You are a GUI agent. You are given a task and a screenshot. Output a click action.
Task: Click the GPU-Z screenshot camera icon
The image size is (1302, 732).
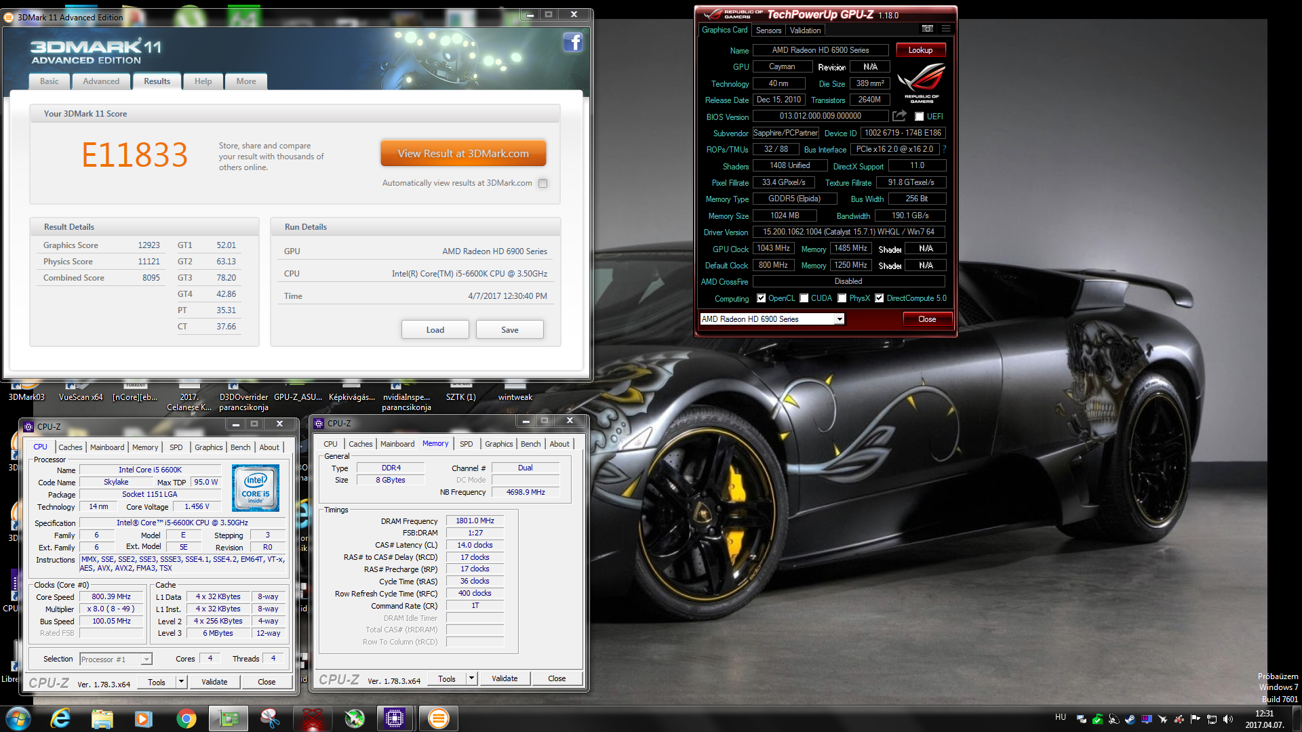pos(928,28)
